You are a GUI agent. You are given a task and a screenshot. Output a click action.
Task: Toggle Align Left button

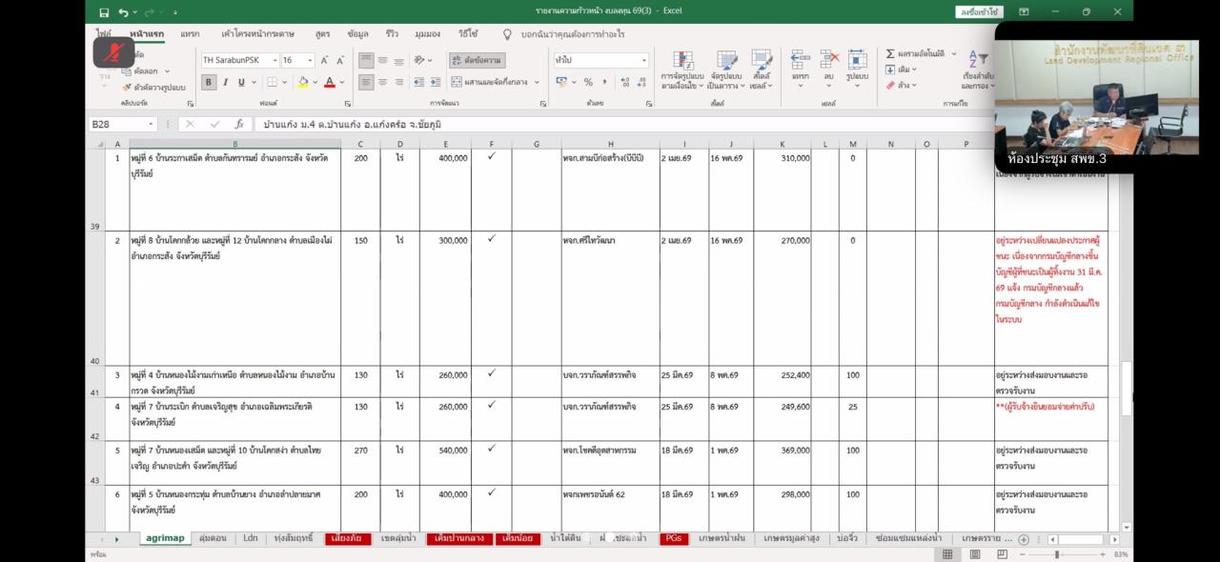(x=366, y=82)
